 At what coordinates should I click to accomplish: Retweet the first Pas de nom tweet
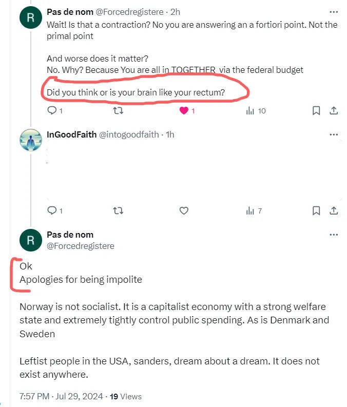pos(118,111)
